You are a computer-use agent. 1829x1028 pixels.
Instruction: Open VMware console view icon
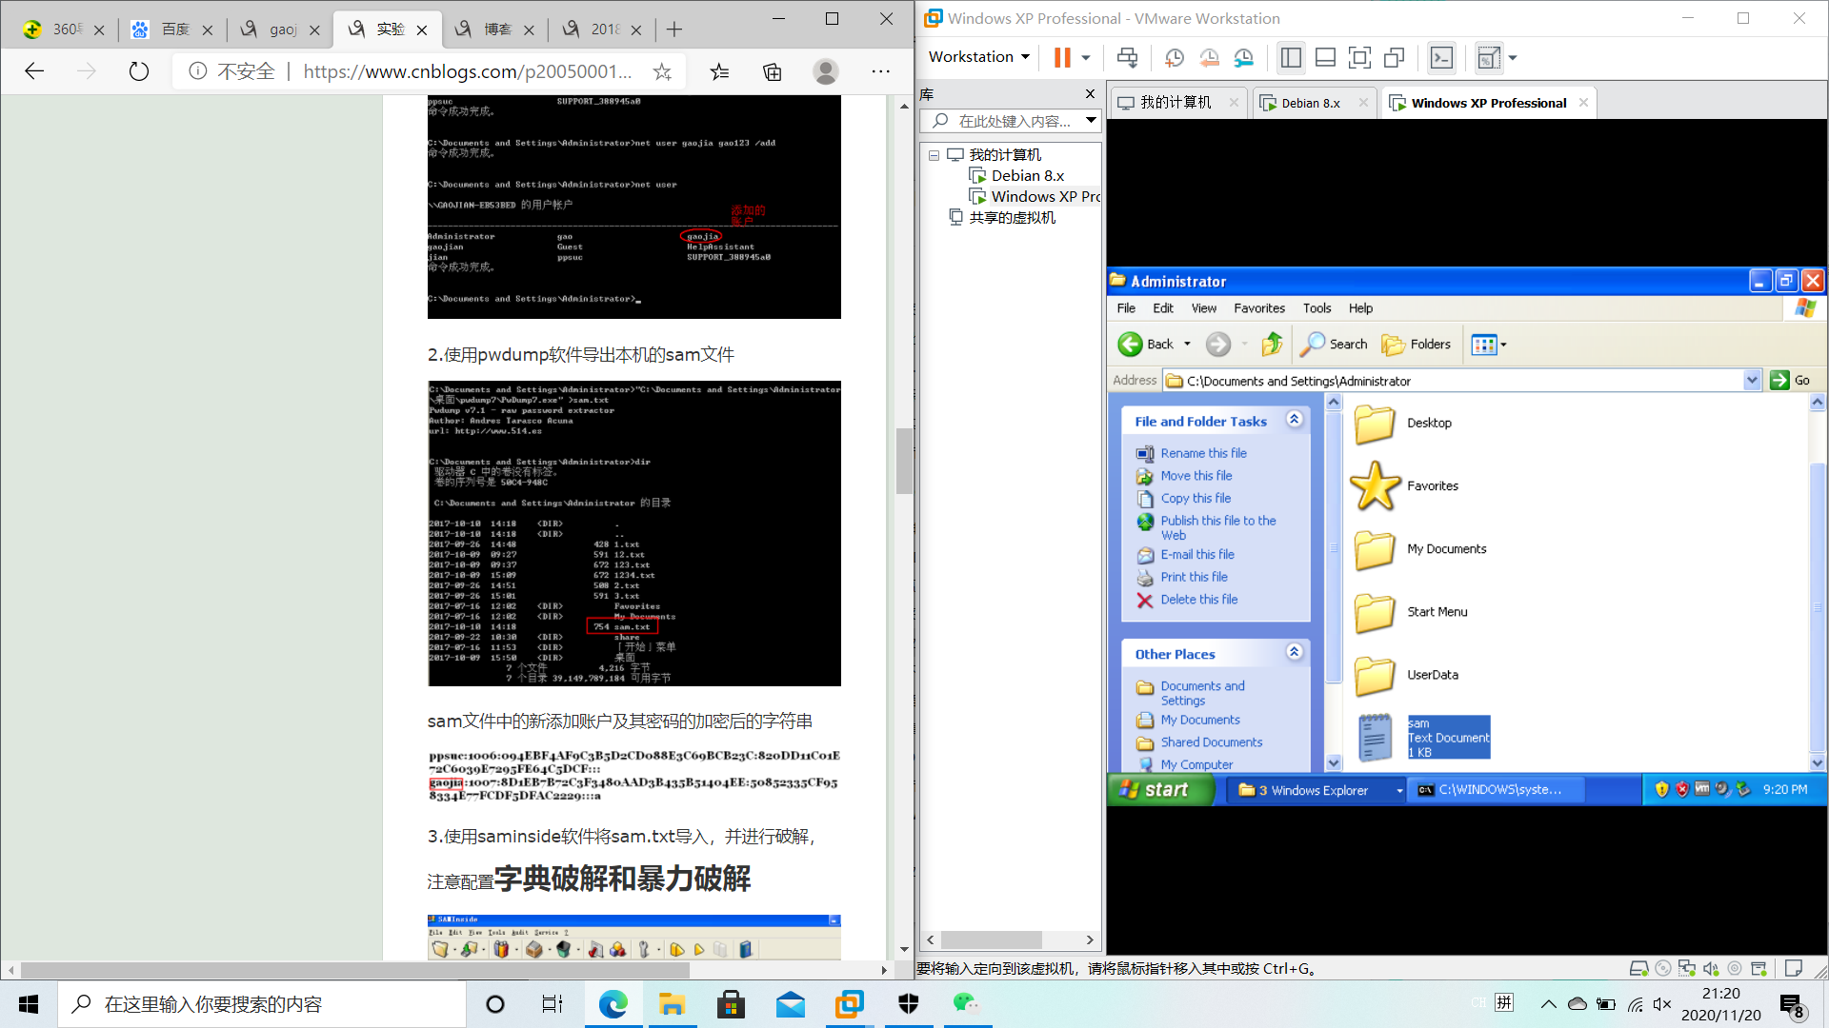tap(1441, 58)
